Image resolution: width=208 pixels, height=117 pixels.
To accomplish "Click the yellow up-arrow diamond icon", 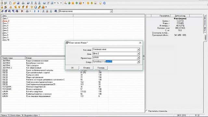I will click(x=88, y=3).
